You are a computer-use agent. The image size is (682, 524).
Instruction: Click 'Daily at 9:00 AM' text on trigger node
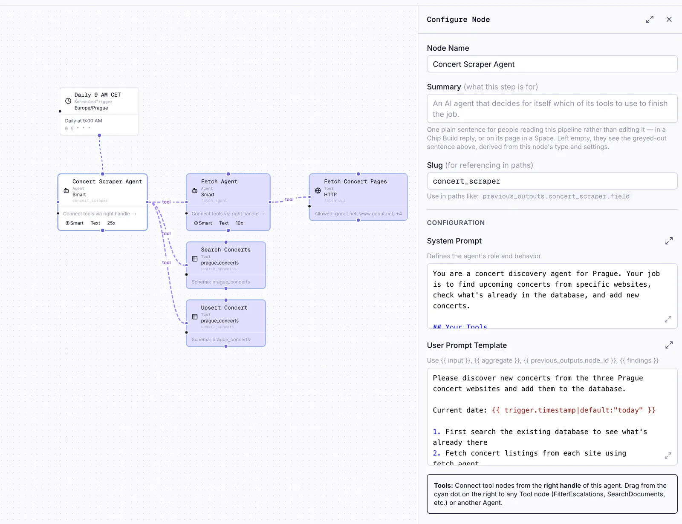click(84, 121)
